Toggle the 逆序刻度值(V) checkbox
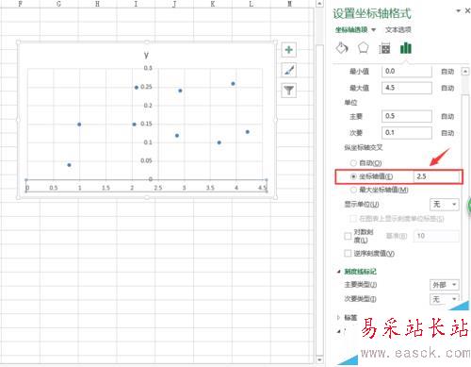 pyautogui.click(x=348, y=253)
